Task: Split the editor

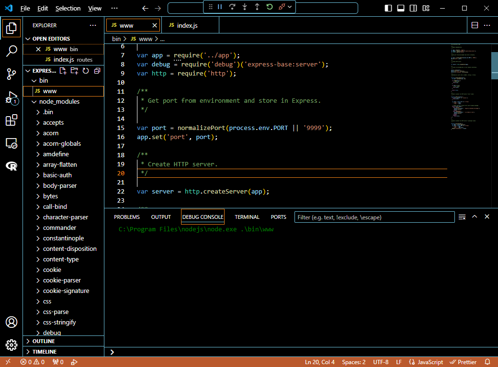Action: tap(475, 25)
